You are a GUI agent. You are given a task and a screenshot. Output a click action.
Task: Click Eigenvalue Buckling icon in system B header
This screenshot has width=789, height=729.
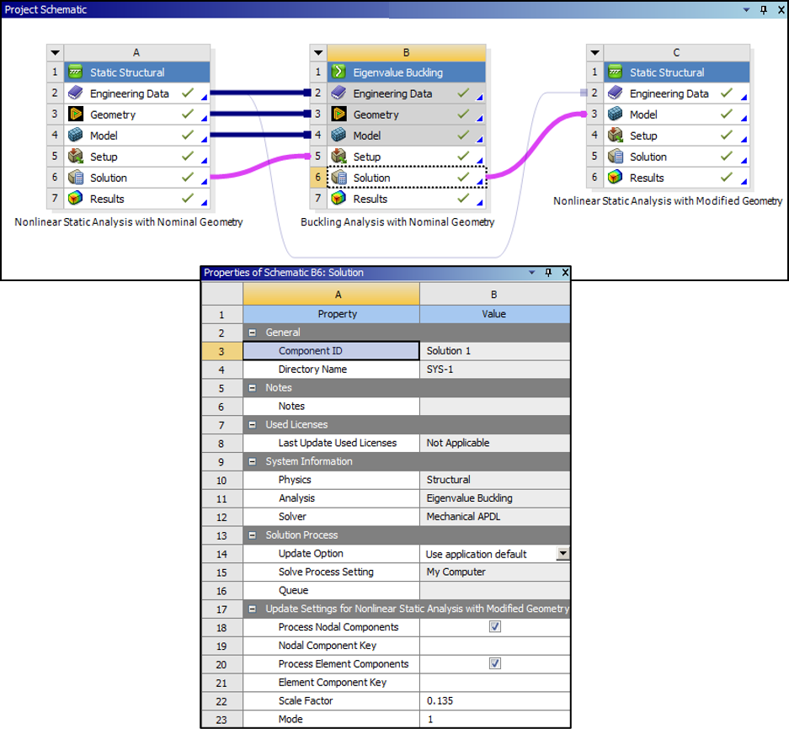[x=339, y=72]
